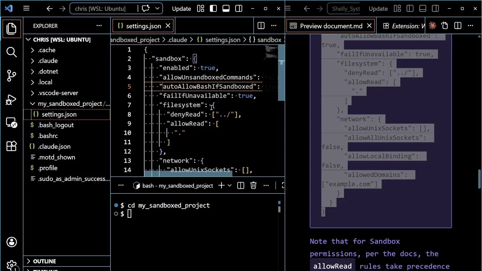Toggle primary side bar in left window
Screen dimensions: 482x271
click(x=213, y=8)
